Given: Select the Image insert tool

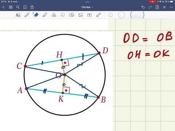Looking at the screenshot, I should click(x=81, y=15).
